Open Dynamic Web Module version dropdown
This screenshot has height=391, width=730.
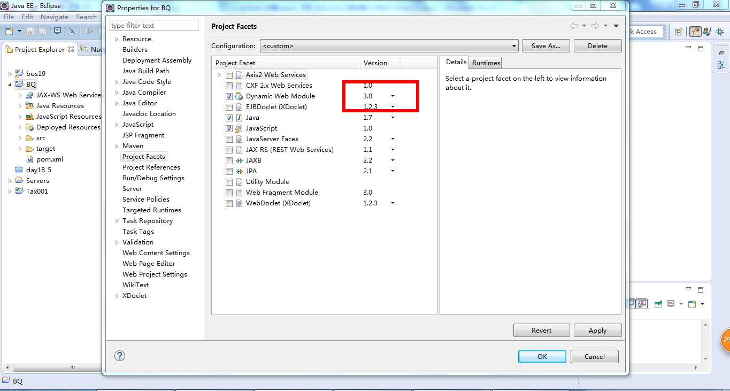tap(393, 96)
